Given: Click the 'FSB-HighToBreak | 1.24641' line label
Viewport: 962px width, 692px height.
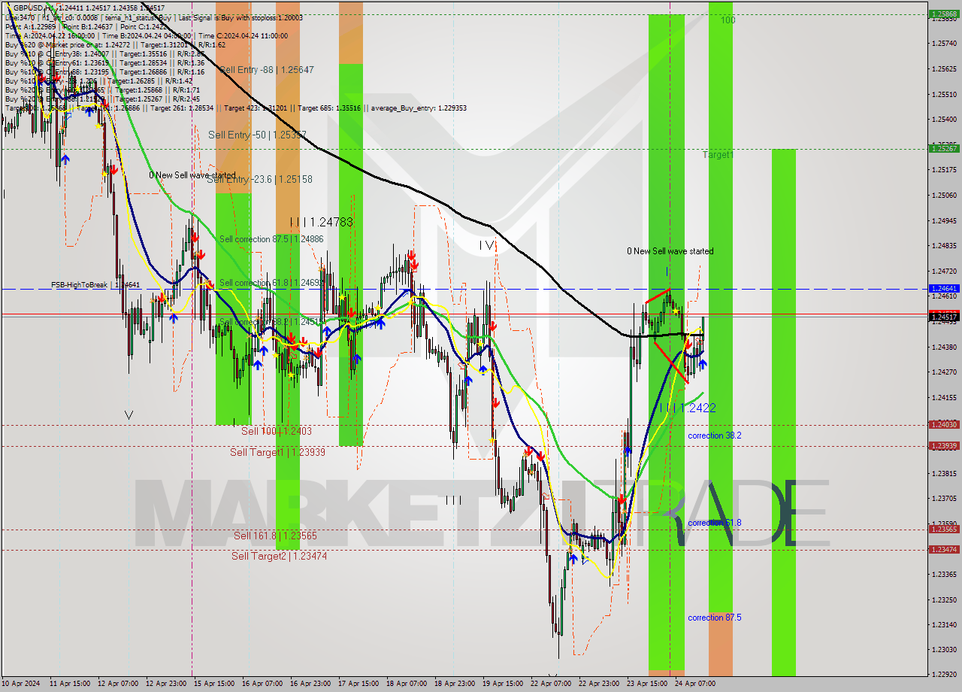Looking at the screenshot, I should (95, 285).
